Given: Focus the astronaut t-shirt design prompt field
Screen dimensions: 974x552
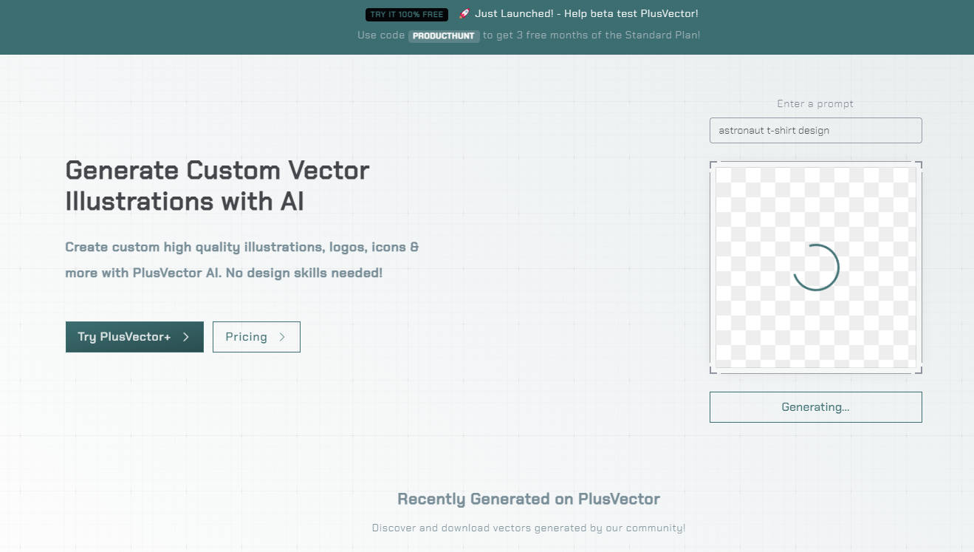Looking at the screenshot, I should click(x=815, y=131).
